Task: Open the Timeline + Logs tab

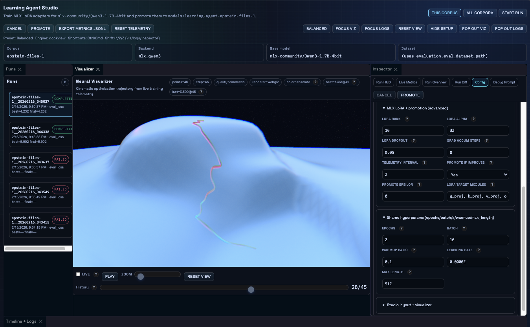Action: (21, 321)
